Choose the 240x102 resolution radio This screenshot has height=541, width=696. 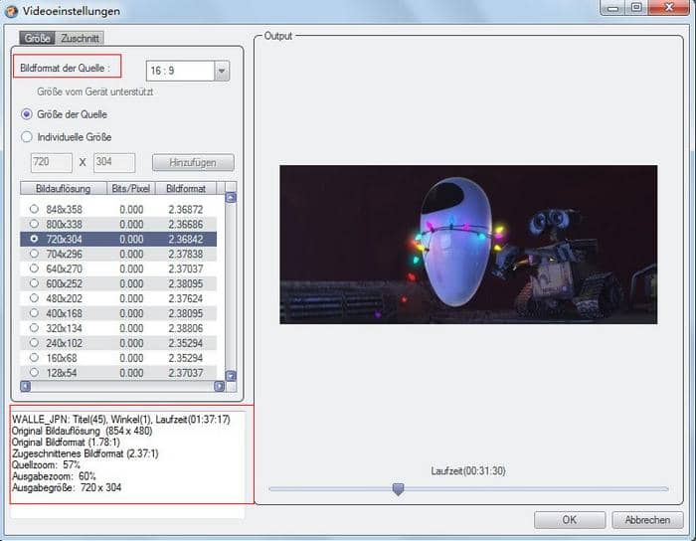coord(34,342)
